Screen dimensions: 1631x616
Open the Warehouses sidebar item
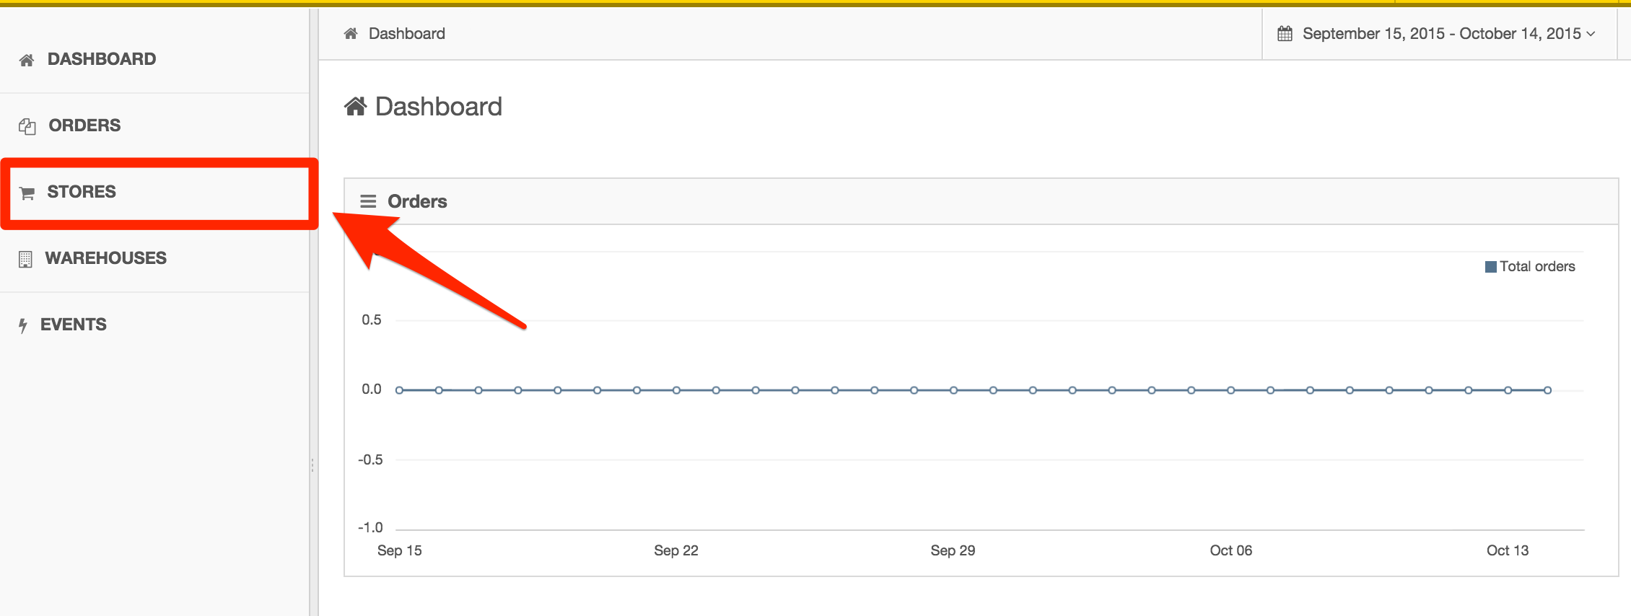click(154, 258)
